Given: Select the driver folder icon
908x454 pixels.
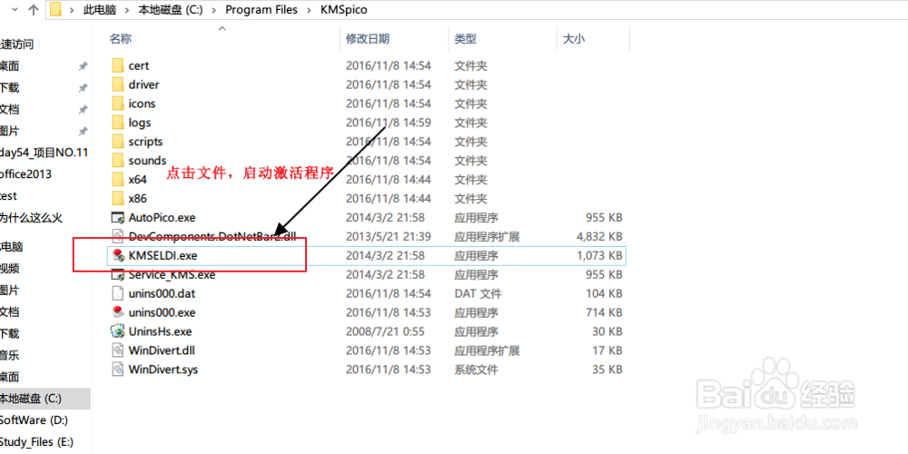Looking at the screenshot, I should pos(118,84).
